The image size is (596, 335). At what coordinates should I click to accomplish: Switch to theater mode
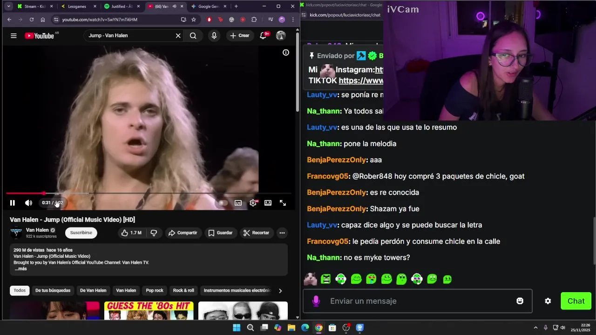(x=268, y=203)
